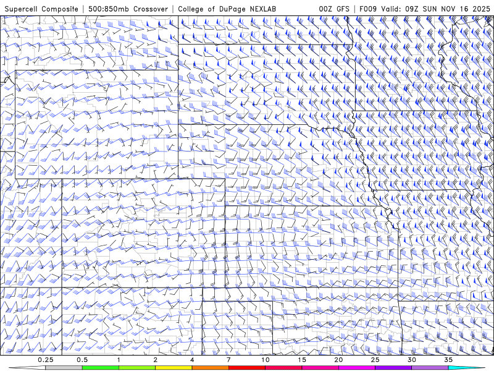The width and height of the screenshot is (494, 371).
Task: Select the yellow 2–4 color bar segment
Action: point(174,368)
